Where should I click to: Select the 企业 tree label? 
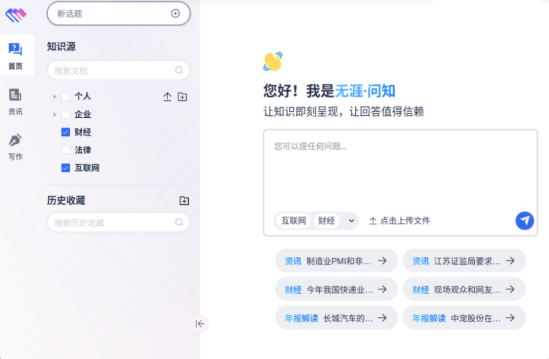pos(83,114)
